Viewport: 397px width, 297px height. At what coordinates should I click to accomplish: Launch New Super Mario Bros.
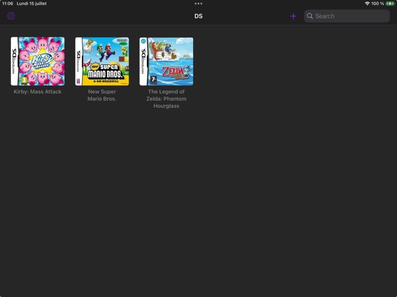click(102, 61)
